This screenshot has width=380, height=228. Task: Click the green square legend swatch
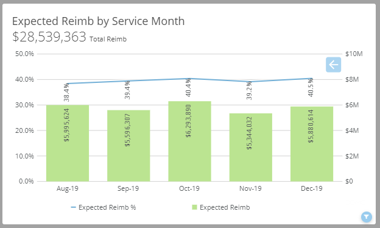pos(194,207)
